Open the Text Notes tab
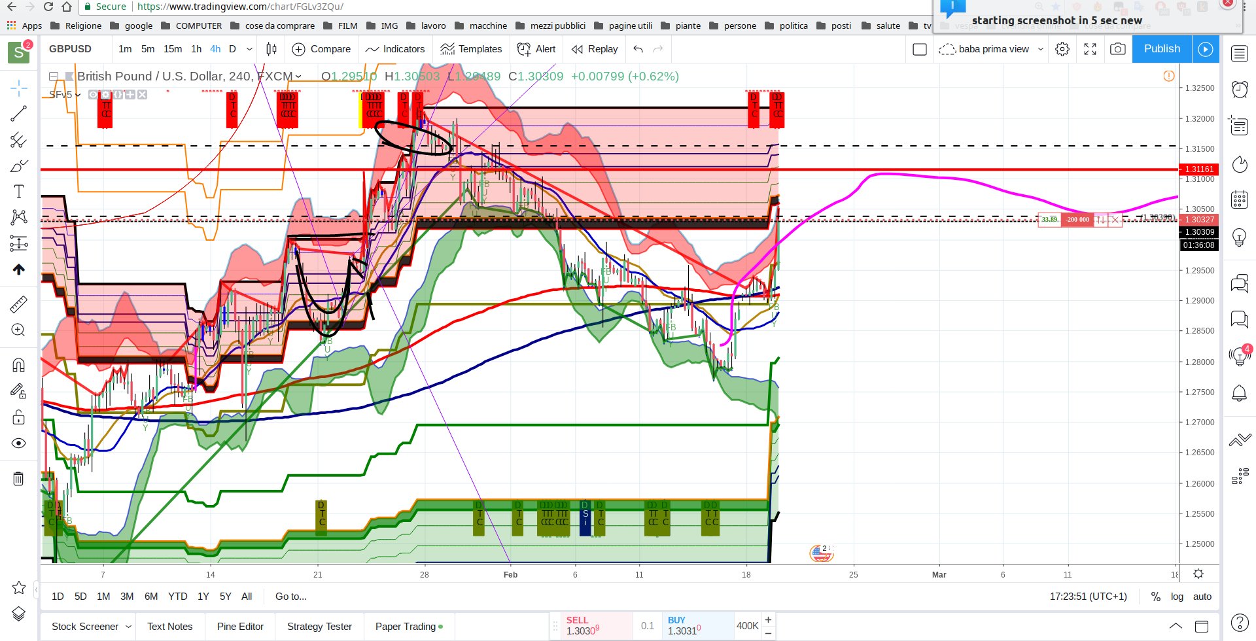 pos(170,627)
